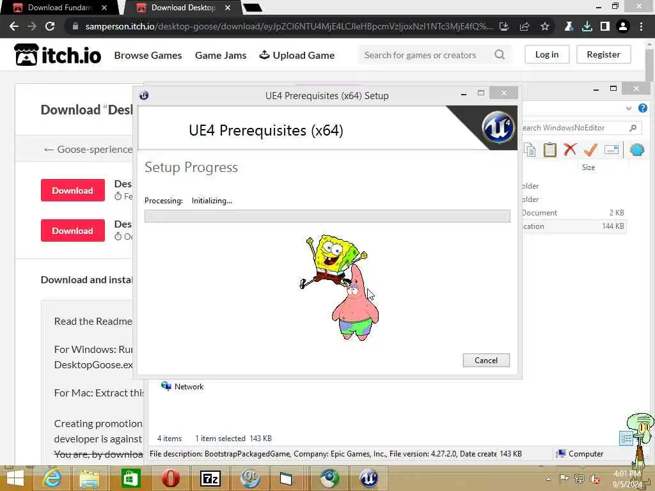Click the Properties card toolbar icon
This screenshot has width=655, height=491.
pyautogui.click(x=611, y=150)
